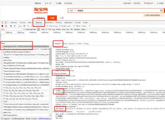Screen dimensions: 165x120
Task: Open the Application tab
Action: coord(69,23)
